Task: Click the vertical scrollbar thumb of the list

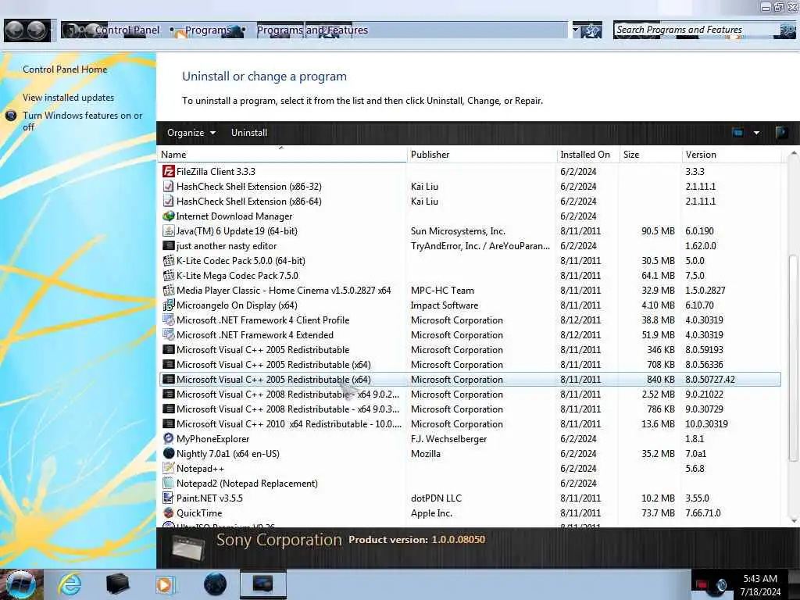Action: click(x=793, y=357)
